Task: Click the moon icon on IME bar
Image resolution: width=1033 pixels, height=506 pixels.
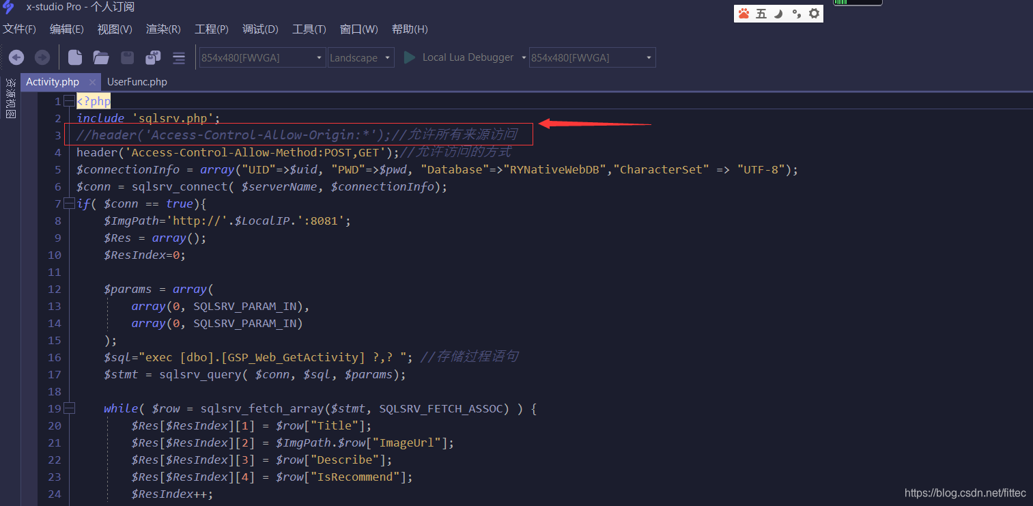Action: click(x=778, y=14)
